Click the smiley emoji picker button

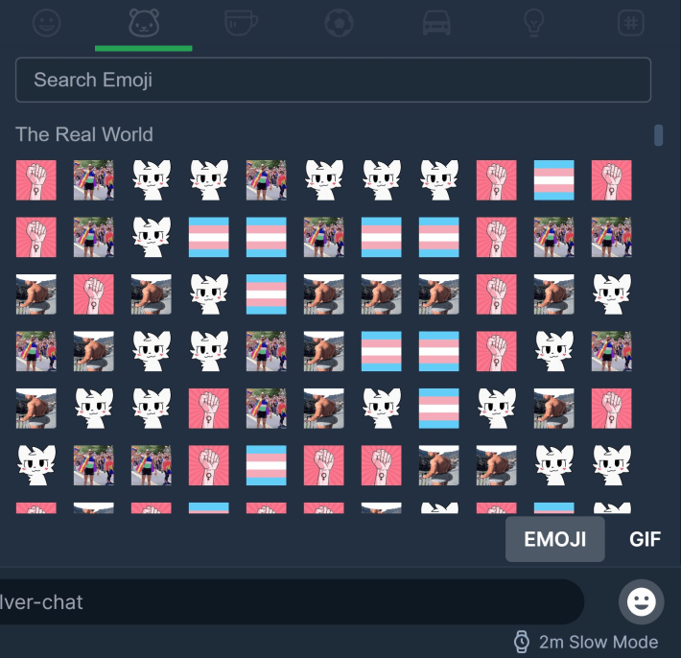[641, 602]
